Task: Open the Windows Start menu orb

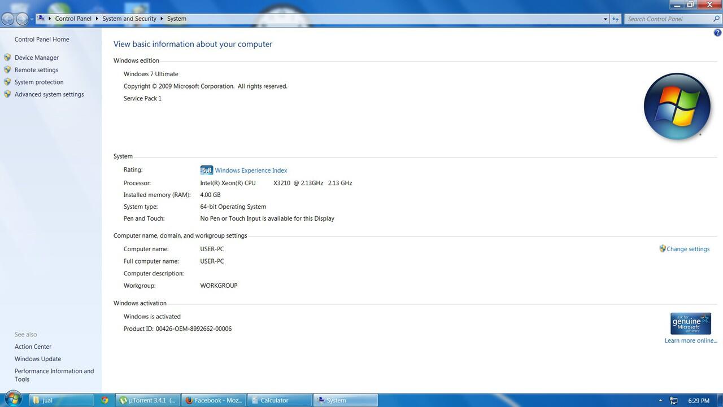Action: (12, 399)
